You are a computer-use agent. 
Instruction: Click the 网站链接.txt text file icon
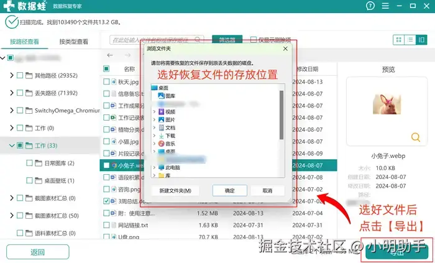(114, 225)
